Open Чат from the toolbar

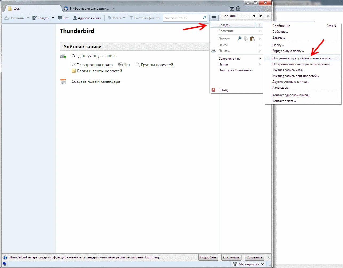pos(63,18)
